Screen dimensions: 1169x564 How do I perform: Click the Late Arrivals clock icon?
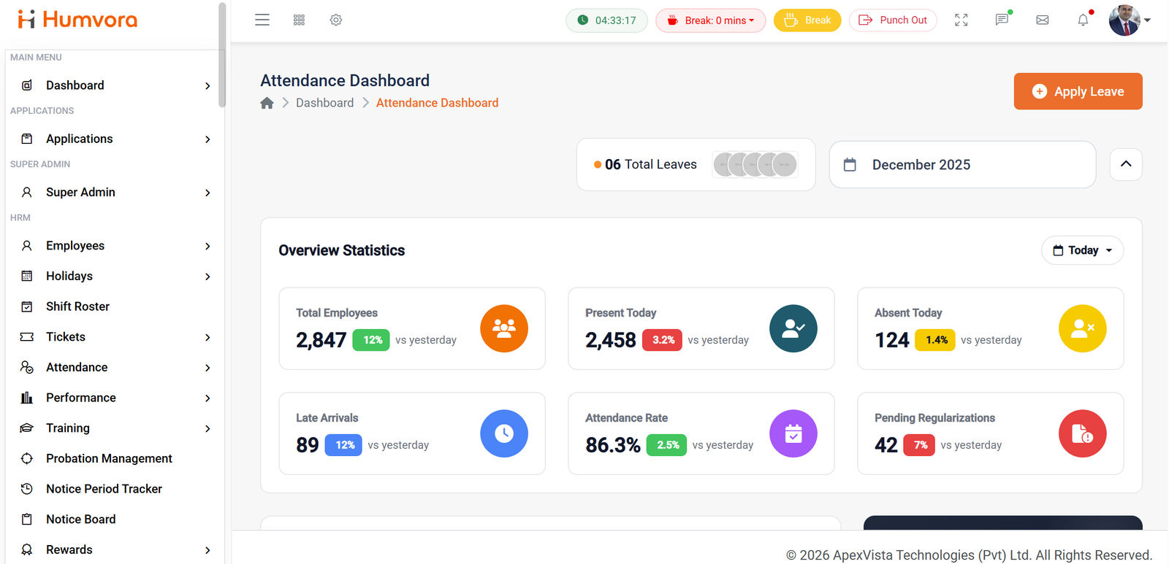coord(504,433)
